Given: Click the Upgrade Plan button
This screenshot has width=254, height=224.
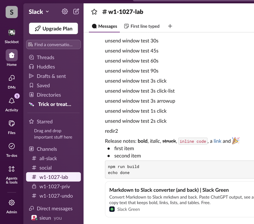Looking at the screenshot, I should (53, 28).
